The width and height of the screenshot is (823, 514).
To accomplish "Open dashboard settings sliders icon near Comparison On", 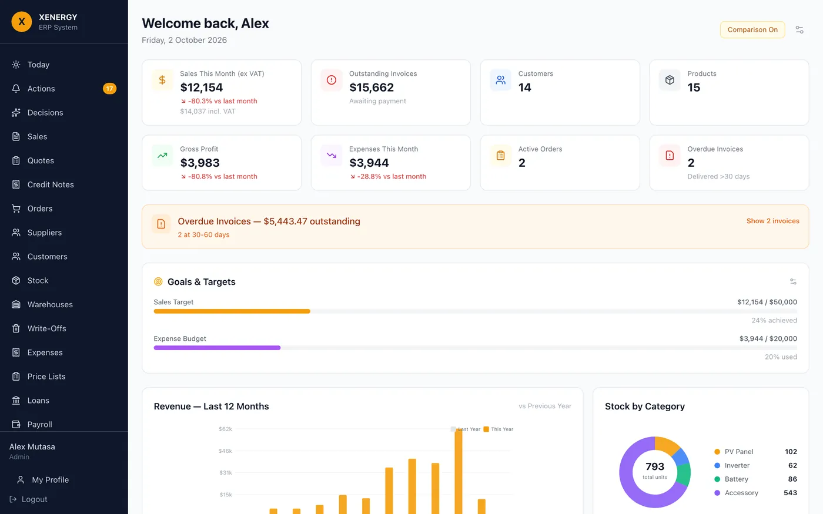I will pyautogui.click(x=799, y=29).
